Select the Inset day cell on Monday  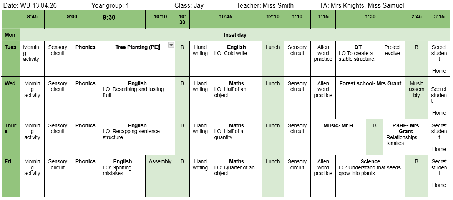(235, 35)
